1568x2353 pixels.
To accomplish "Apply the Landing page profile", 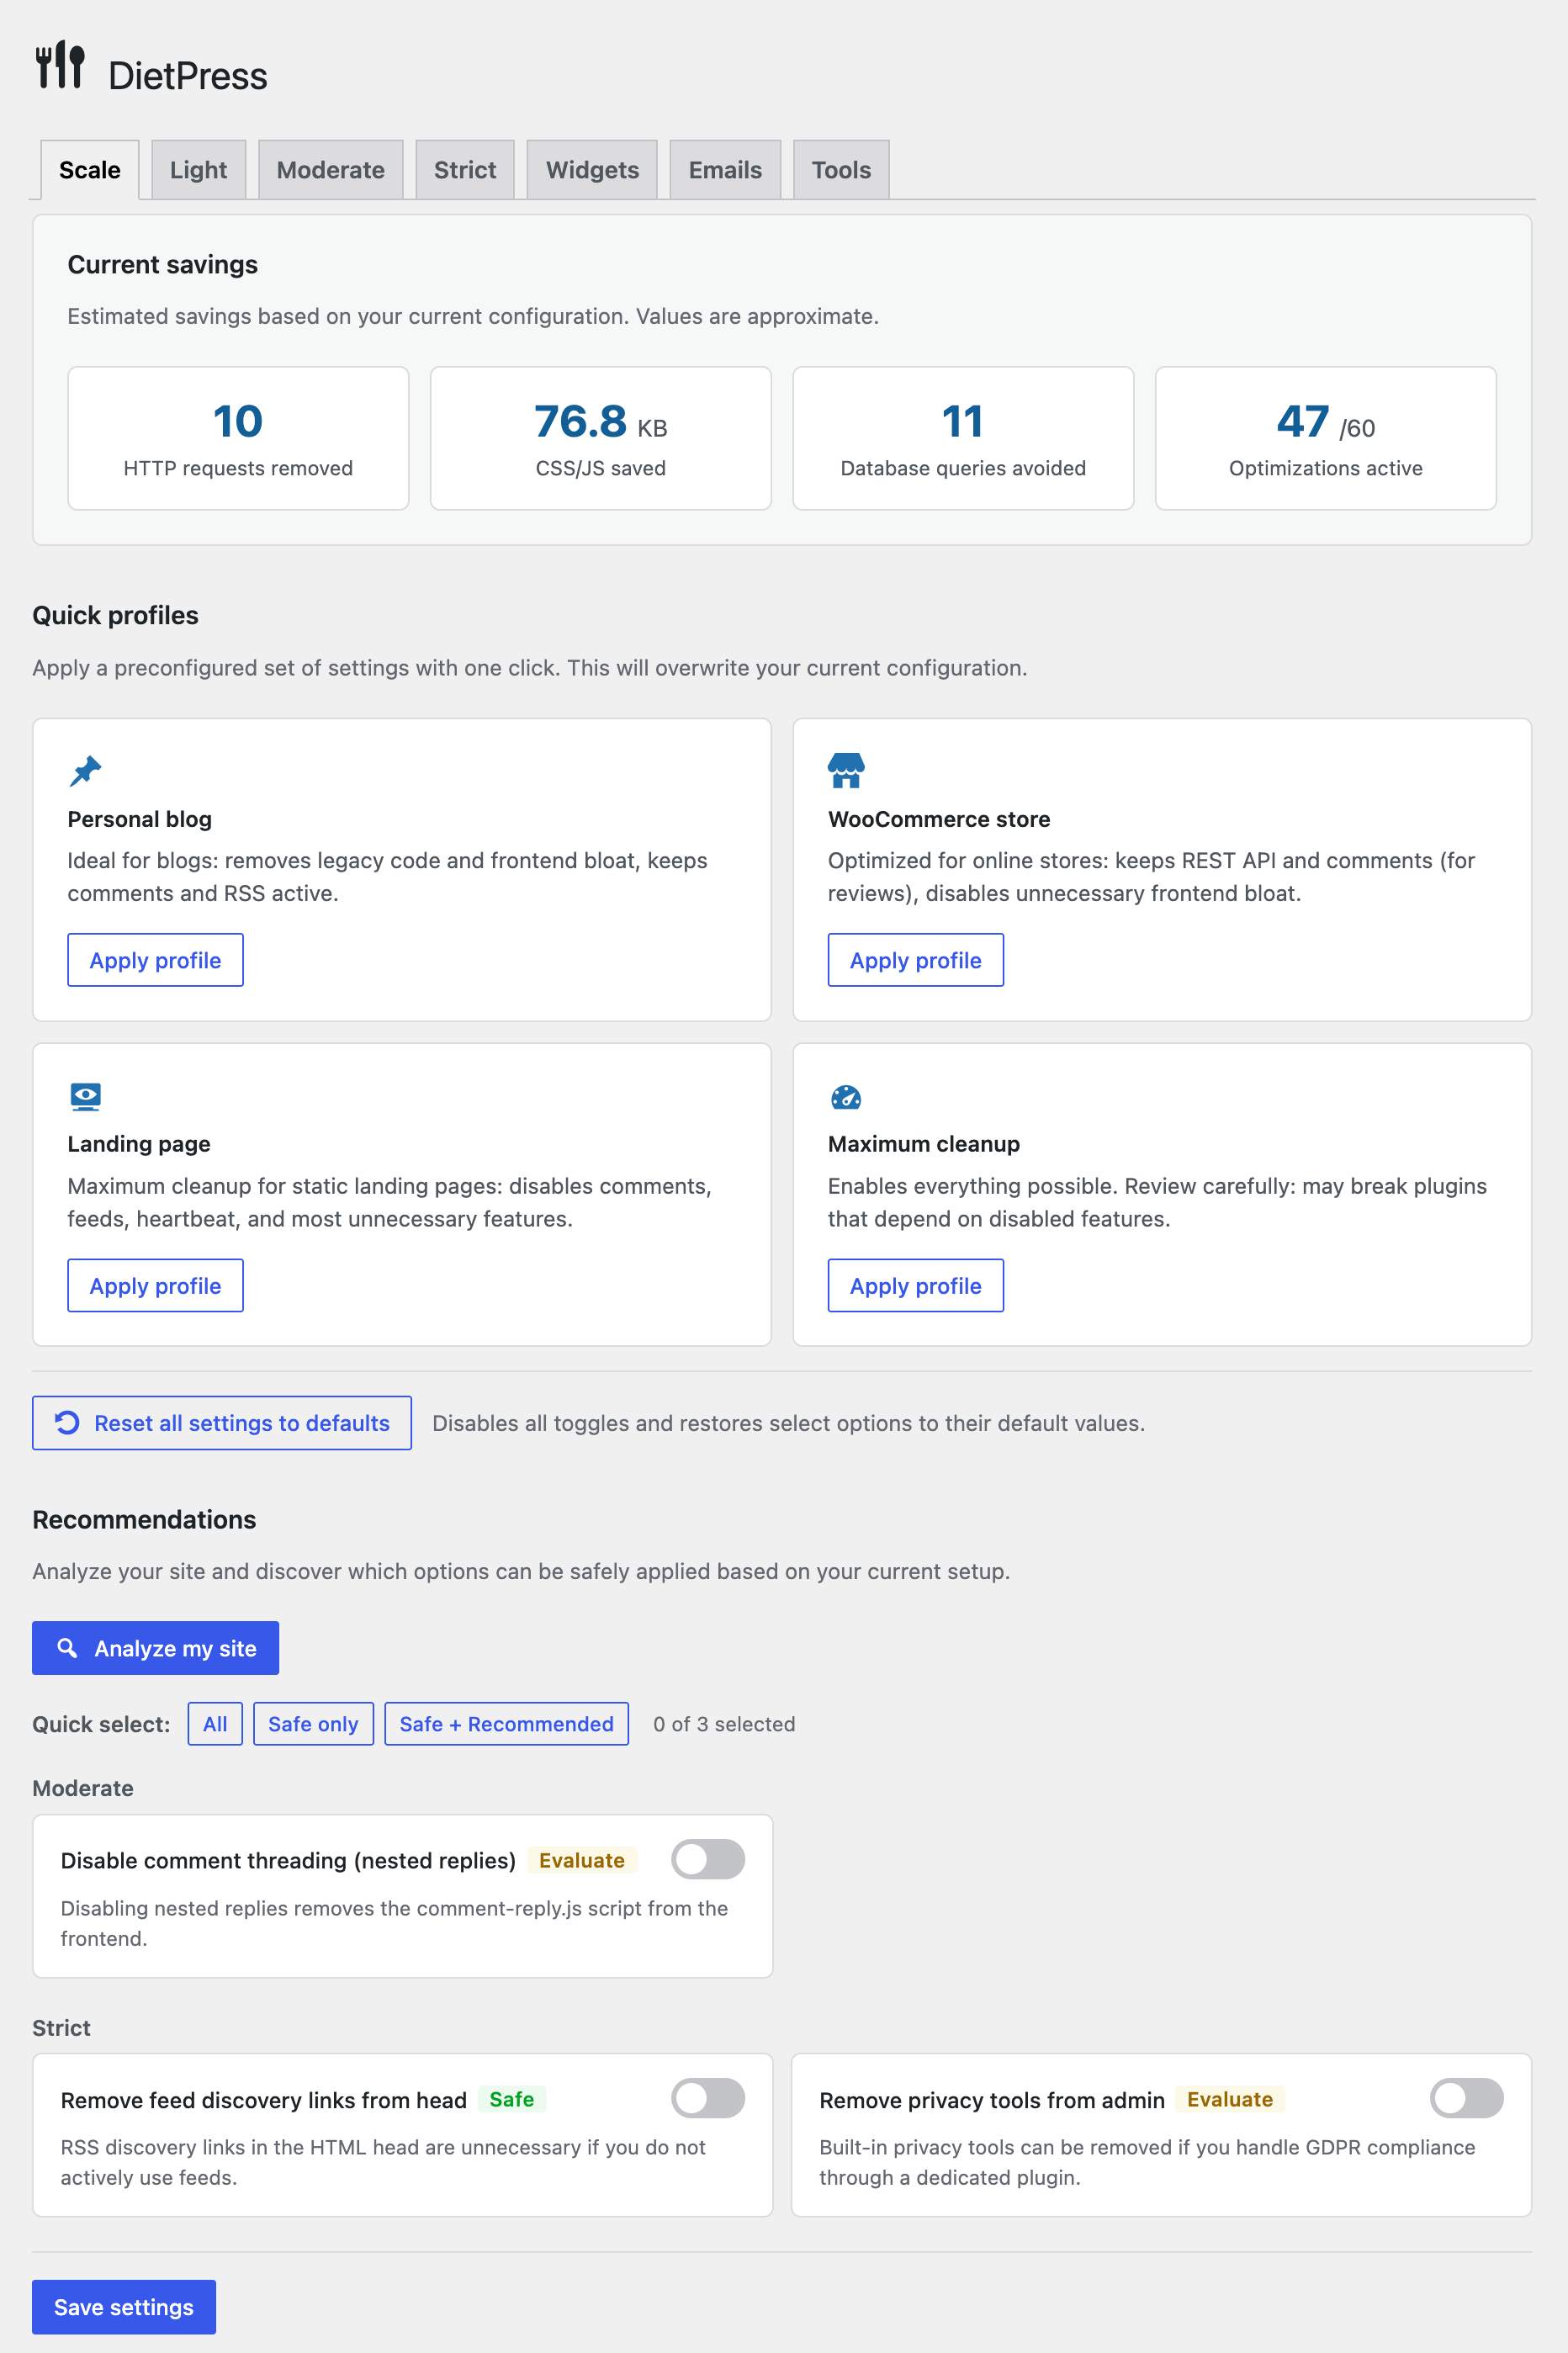I will [x=155, y=1285].
